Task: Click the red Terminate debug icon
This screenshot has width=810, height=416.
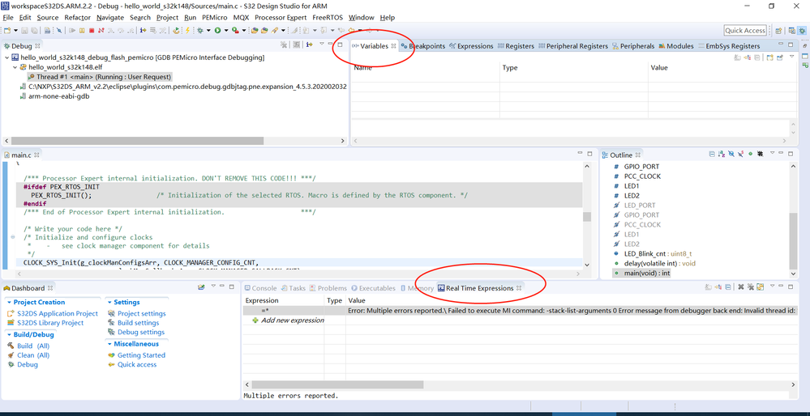Action: 92,31
